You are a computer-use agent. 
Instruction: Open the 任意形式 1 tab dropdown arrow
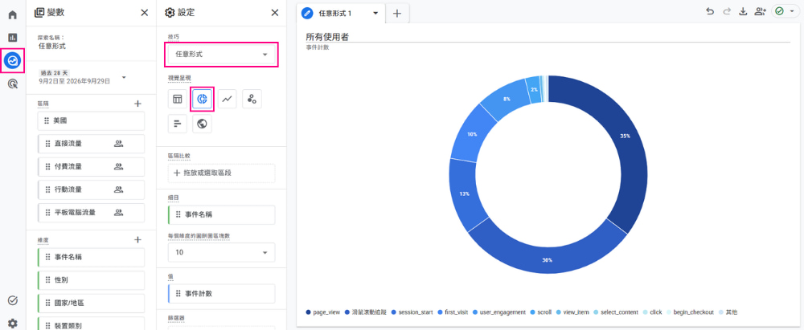375,14
